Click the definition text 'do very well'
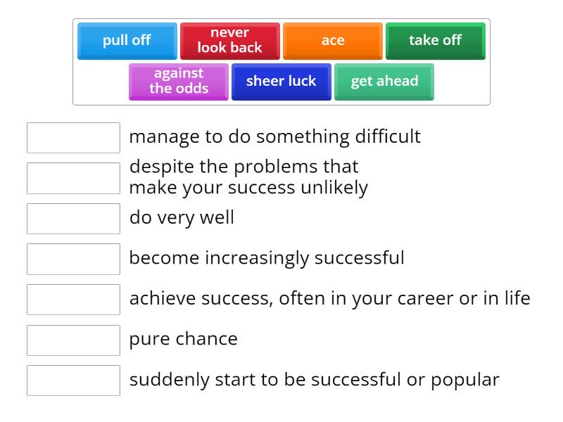The image size is (563, 422). [x=182, y=217]
